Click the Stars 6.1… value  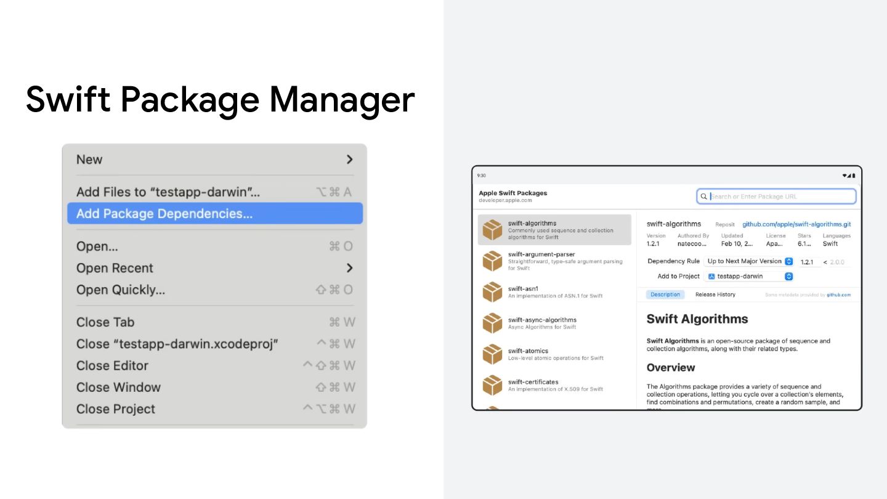click(x=804, y=244)
